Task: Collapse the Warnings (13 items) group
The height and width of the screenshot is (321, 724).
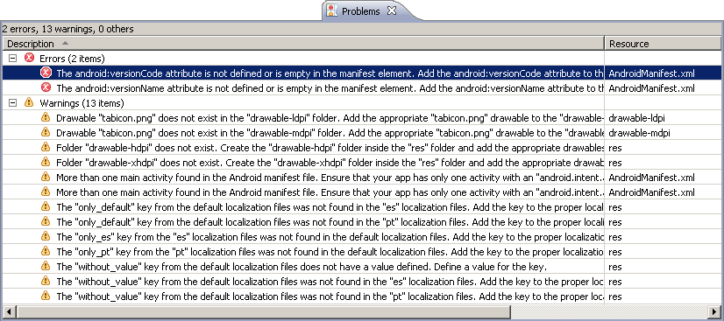Action: (x=13, y=103)
